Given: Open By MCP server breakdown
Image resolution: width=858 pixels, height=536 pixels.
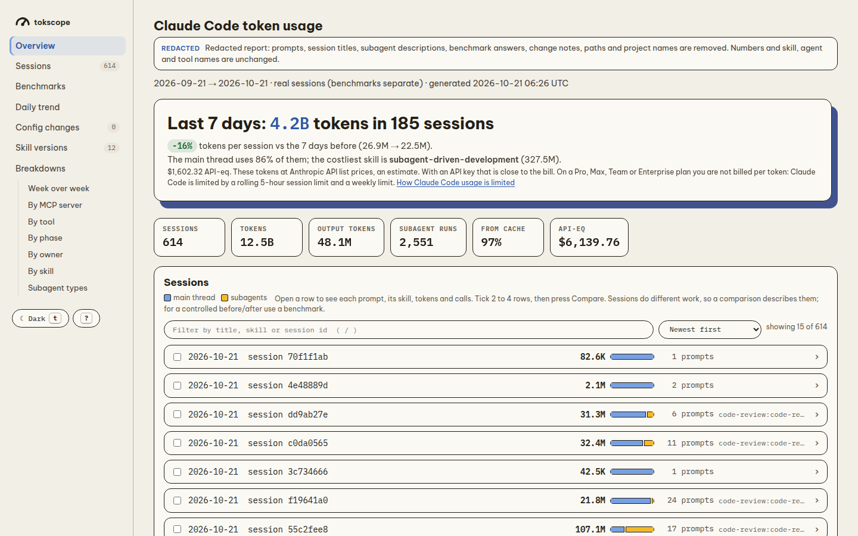Looking at the screenshot, I should point(55,205).
